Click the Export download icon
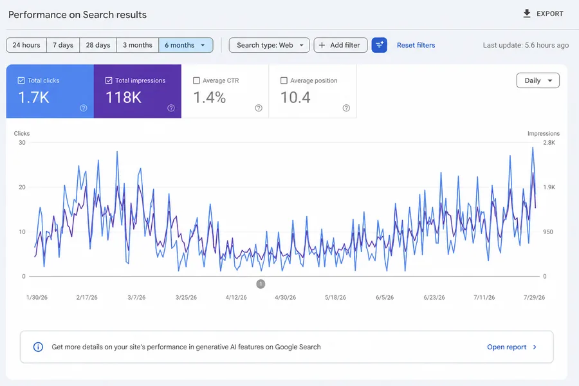The image size is (579, 386). coord(527,14)
